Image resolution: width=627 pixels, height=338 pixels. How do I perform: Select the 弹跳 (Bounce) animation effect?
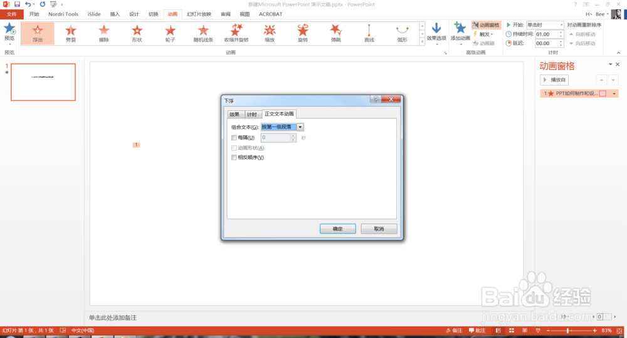coord(336,33)
